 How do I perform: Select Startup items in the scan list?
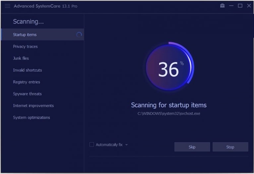point(42,34)
